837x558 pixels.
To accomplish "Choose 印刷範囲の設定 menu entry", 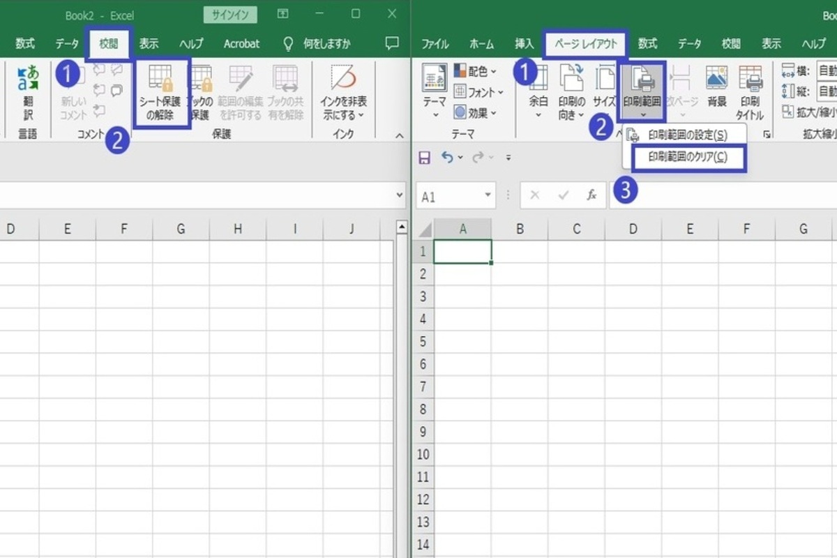I will [x=687, y=135].
